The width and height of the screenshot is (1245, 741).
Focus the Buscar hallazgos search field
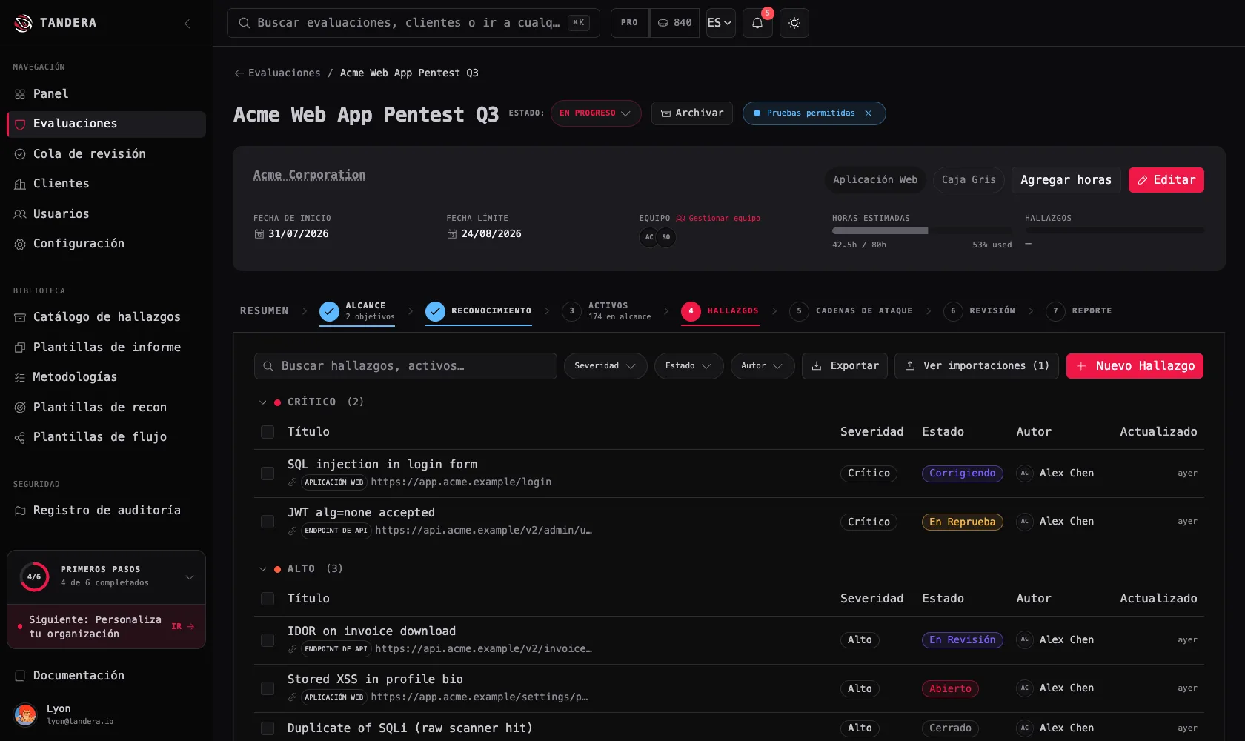405,366
